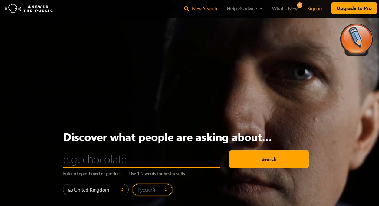Expand the Help & advice menu

(x=245, y=9)
